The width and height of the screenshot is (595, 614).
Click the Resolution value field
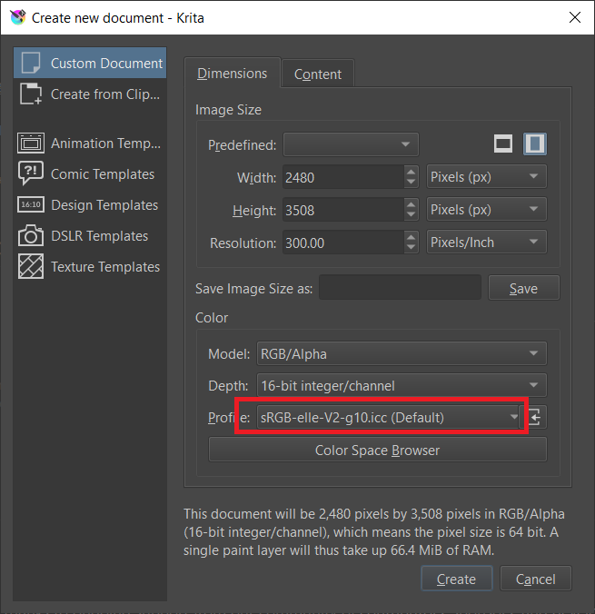tap(343, 243)
